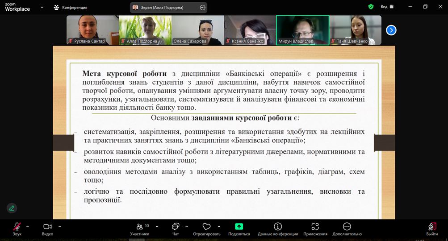Click the green Поделиться share screen button
This screenshot has height=241, width=448.
(x=239, y=226)
